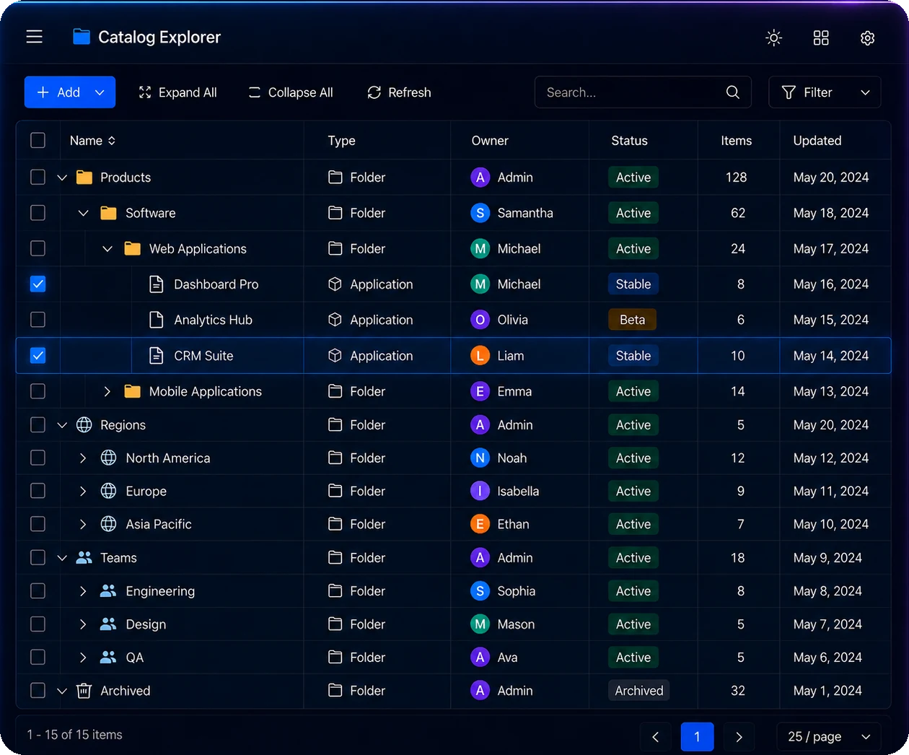The image size is (909, 755).
Task: Open the settings gear icon
Action: pos(868,38)
